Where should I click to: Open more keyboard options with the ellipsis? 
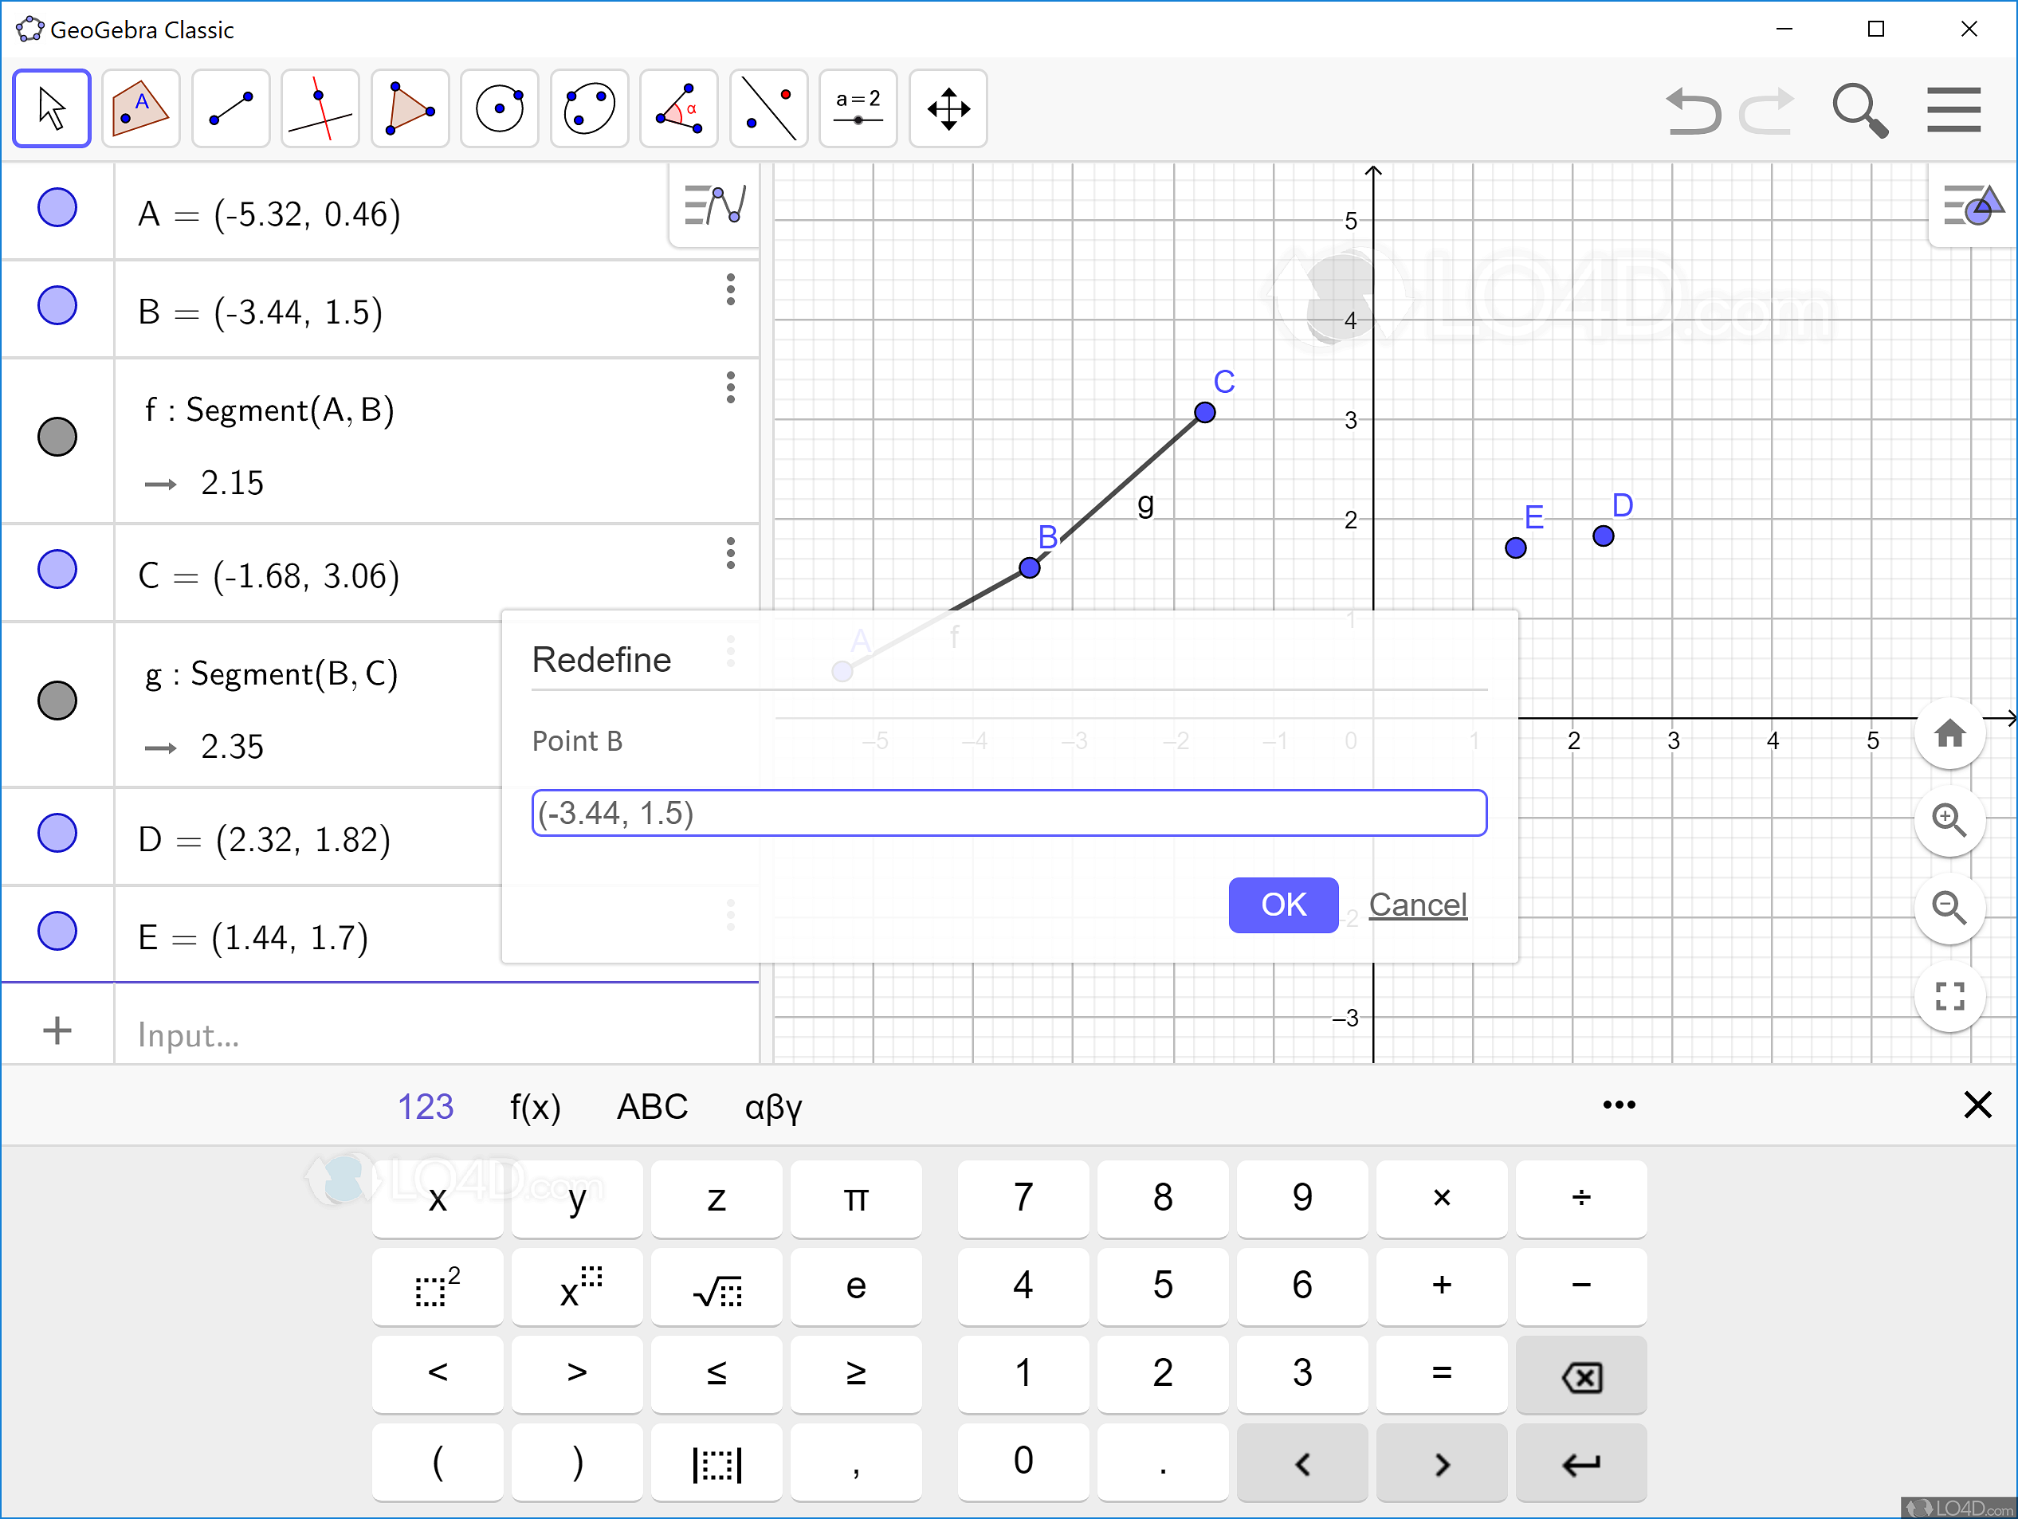click(x=1619, y=1105)
